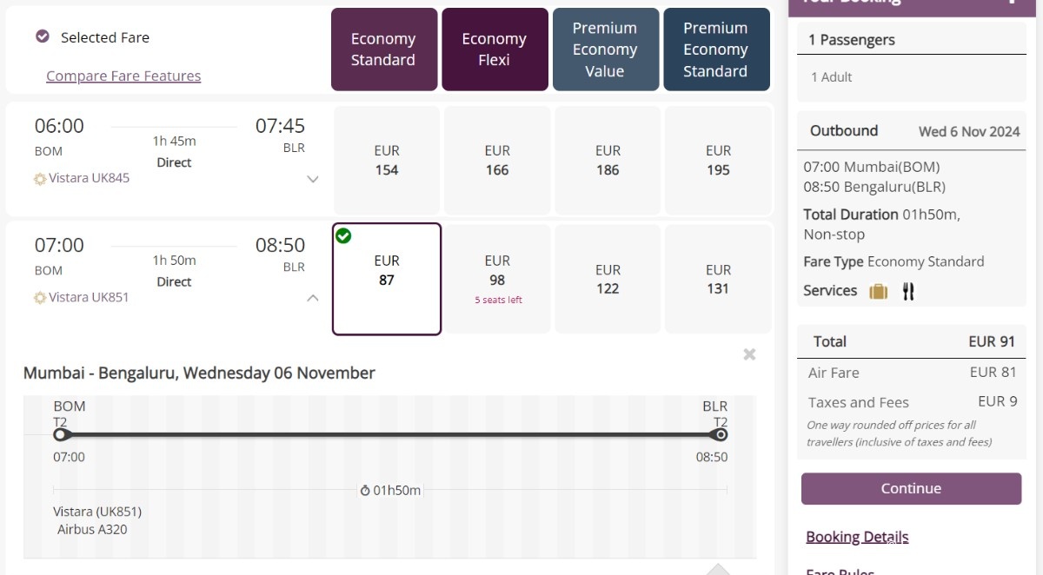Screen dimensions: 1043x575
Task: Collapse details for flight UK851
Action: pos(313,298)
